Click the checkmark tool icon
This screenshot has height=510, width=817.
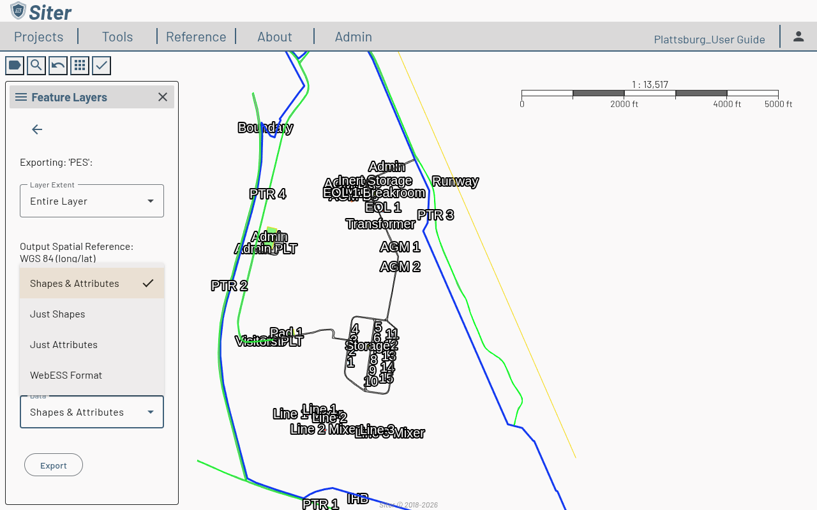tap(101, 65)
